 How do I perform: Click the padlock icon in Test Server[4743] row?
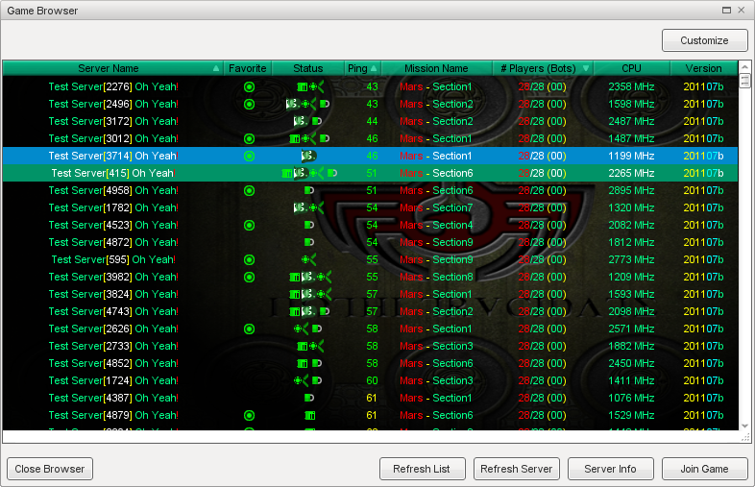pyautogui.click(x=325, y=312)
